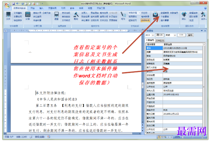Select the 案号 row in table

[174, 48]
